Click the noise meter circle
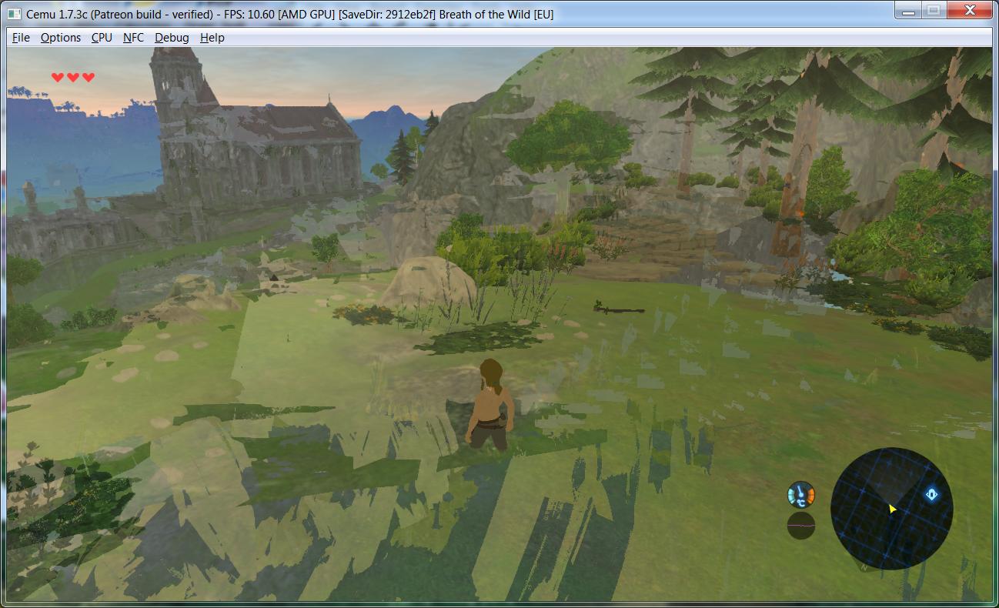The image size is (999, 608). click(x=801, y=525)
